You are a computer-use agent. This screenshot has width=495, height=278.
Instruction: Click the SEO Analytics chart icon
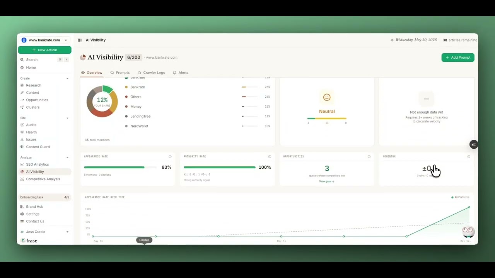click(22, 164)
